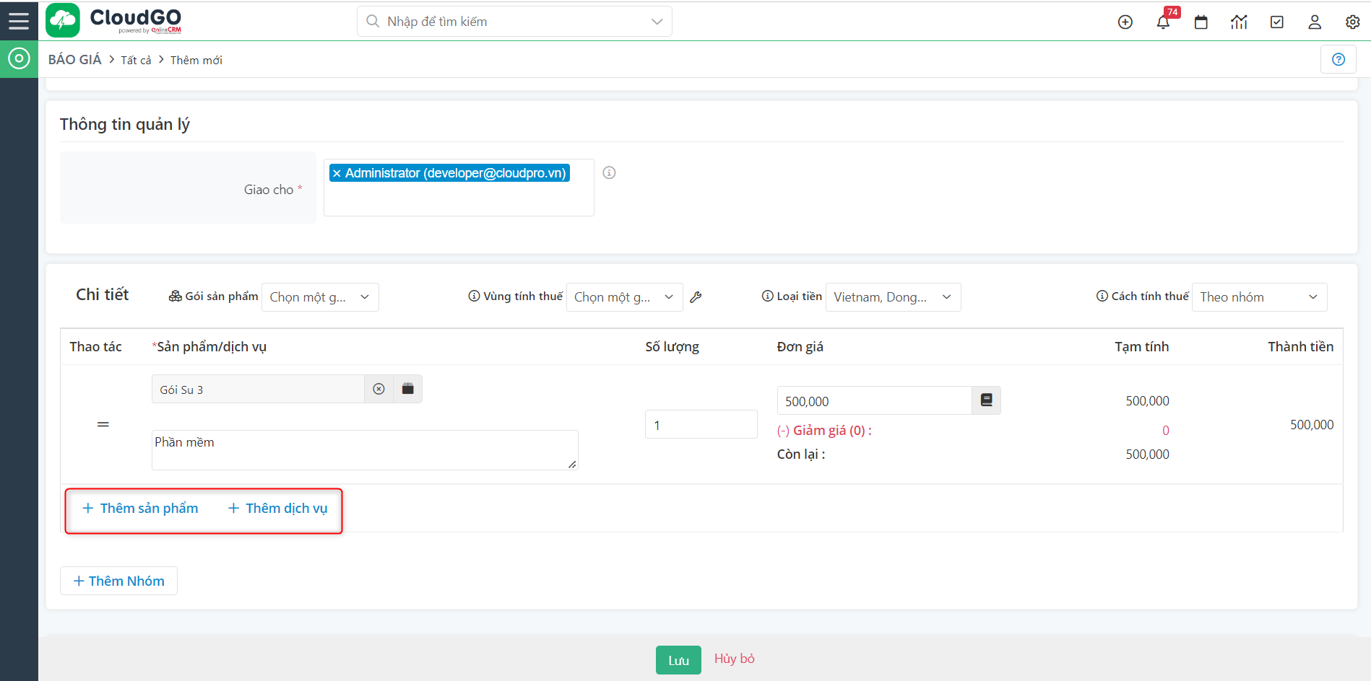Click Thêm sản phẩm link

coord(141,509)
